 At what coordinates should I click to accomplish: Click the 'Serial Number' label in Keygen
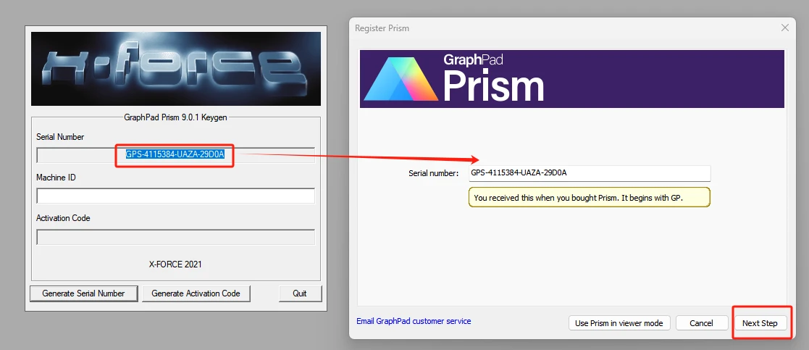click(x=60, y=137)
